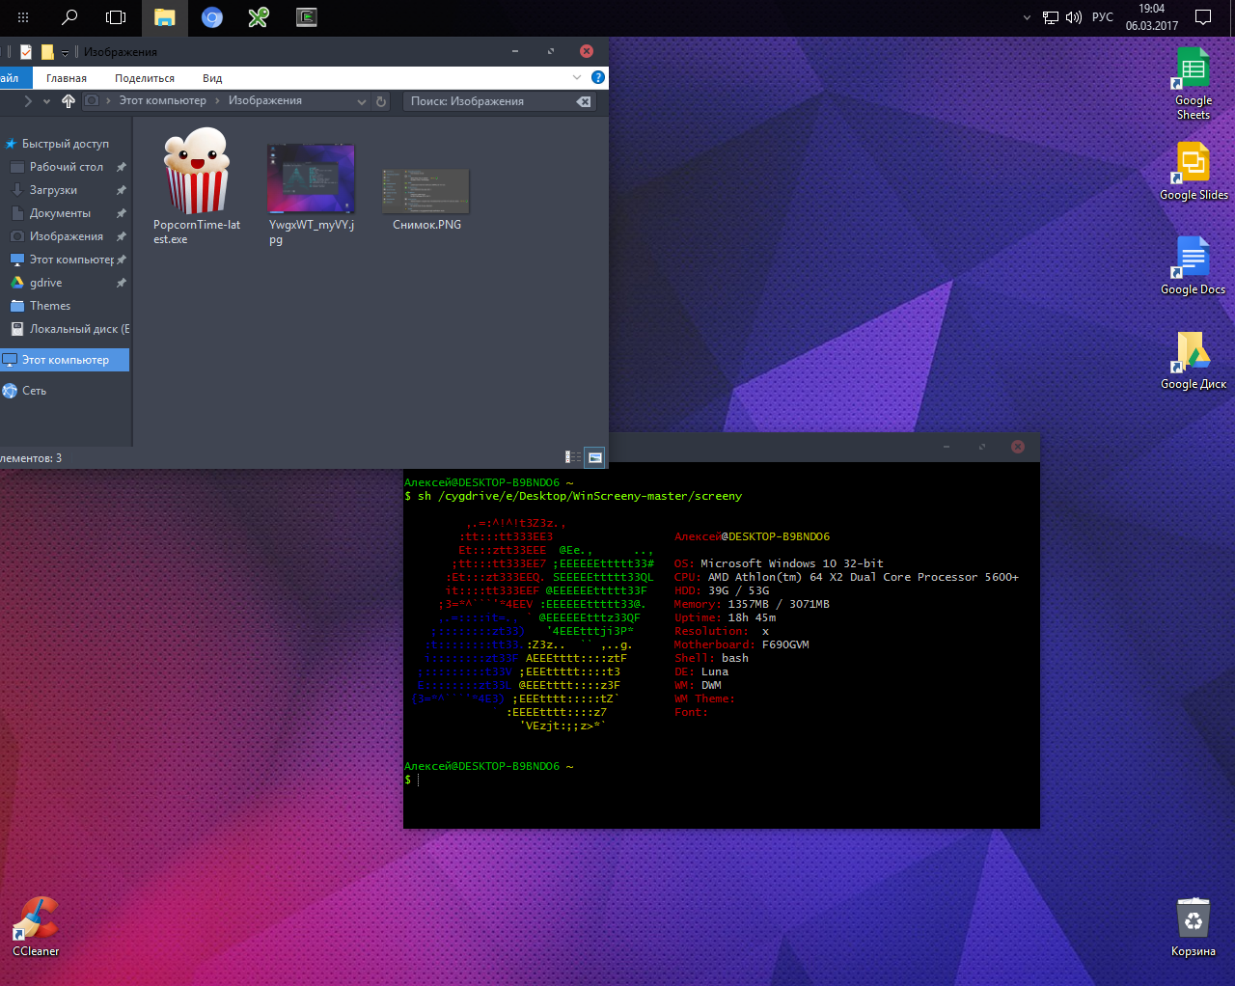Viewport: 1235px width, 986px height.
Task: Unpin gdrive using its pin icon
Action: 121,283
